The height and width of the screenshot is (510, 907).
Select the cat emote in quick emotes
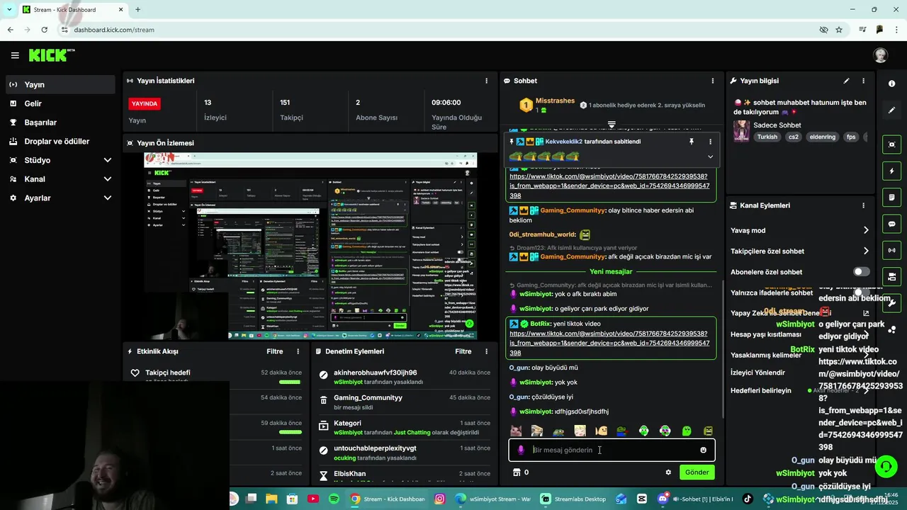[516, 431]
